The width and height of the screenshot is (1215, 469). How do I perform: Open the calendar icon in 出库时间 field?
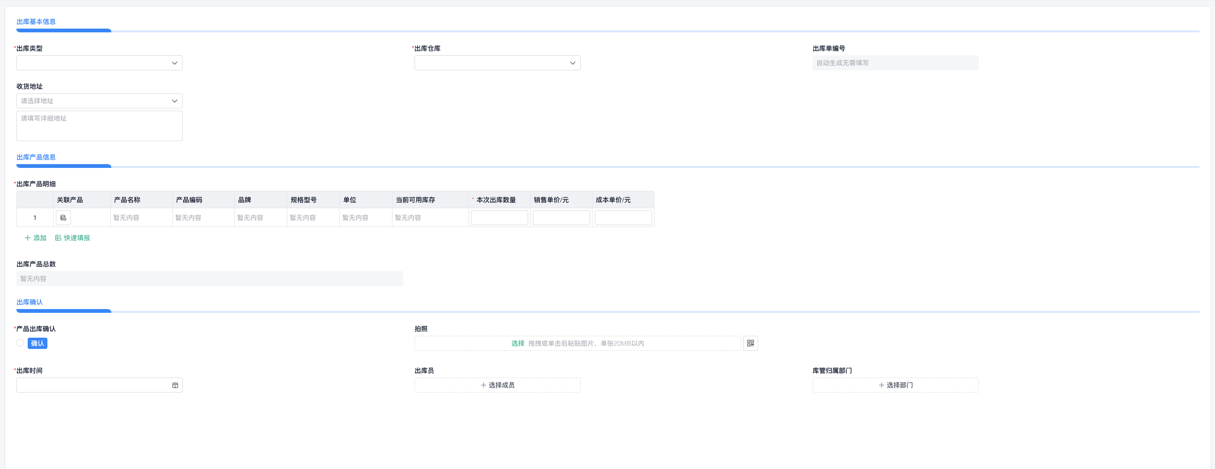pyautogui.click(x=175, y=385)
